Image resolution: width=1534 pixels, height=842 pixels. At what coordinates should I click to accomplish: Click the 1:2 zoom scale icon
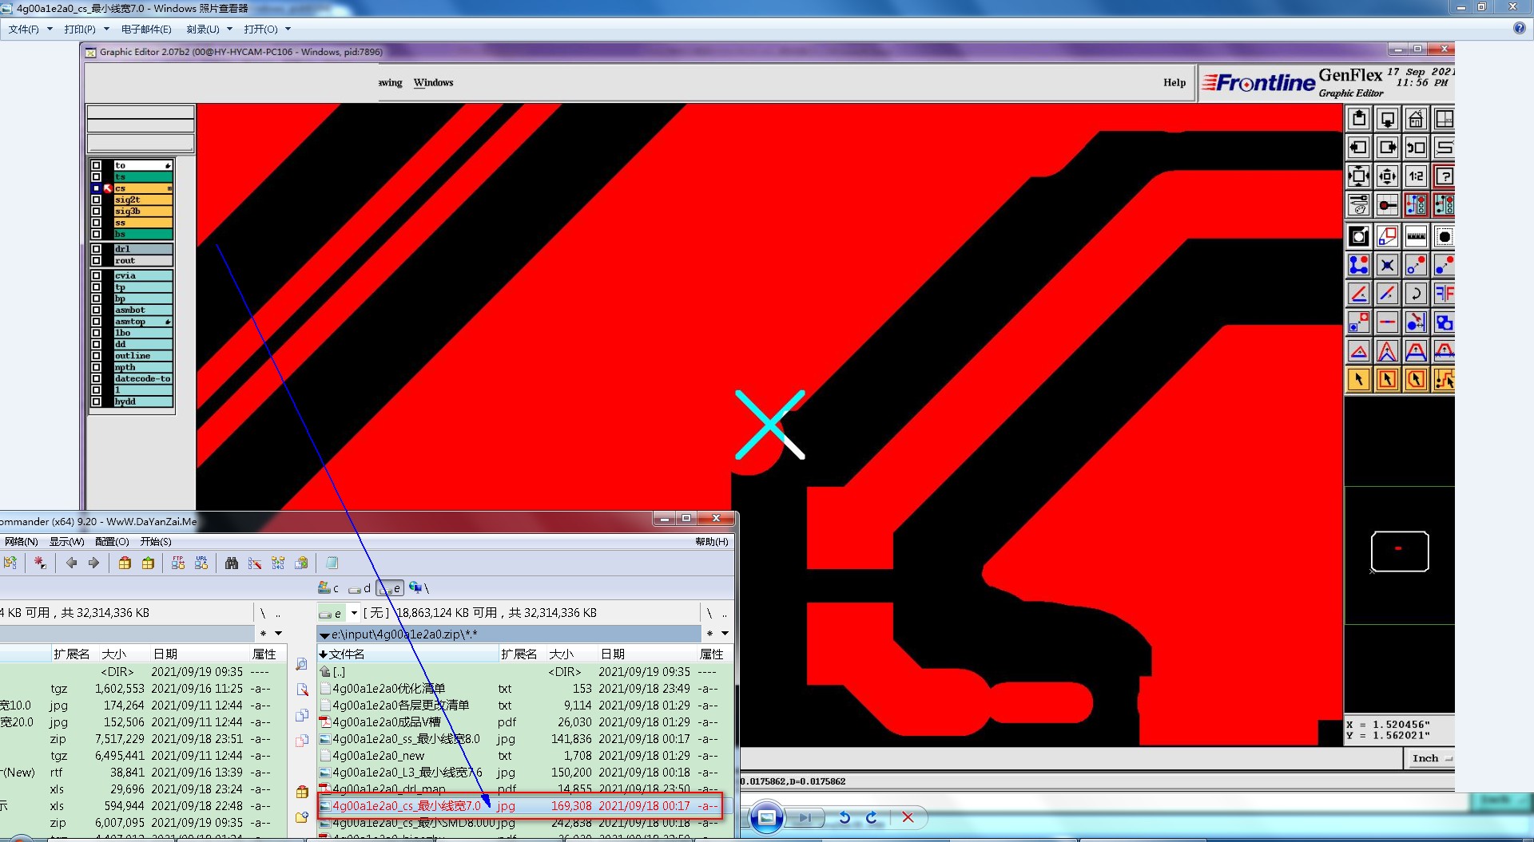1416,176
